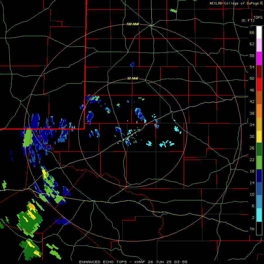264x264 pixels.
Task: Click the "10" scale label
Action: point(252,194)
